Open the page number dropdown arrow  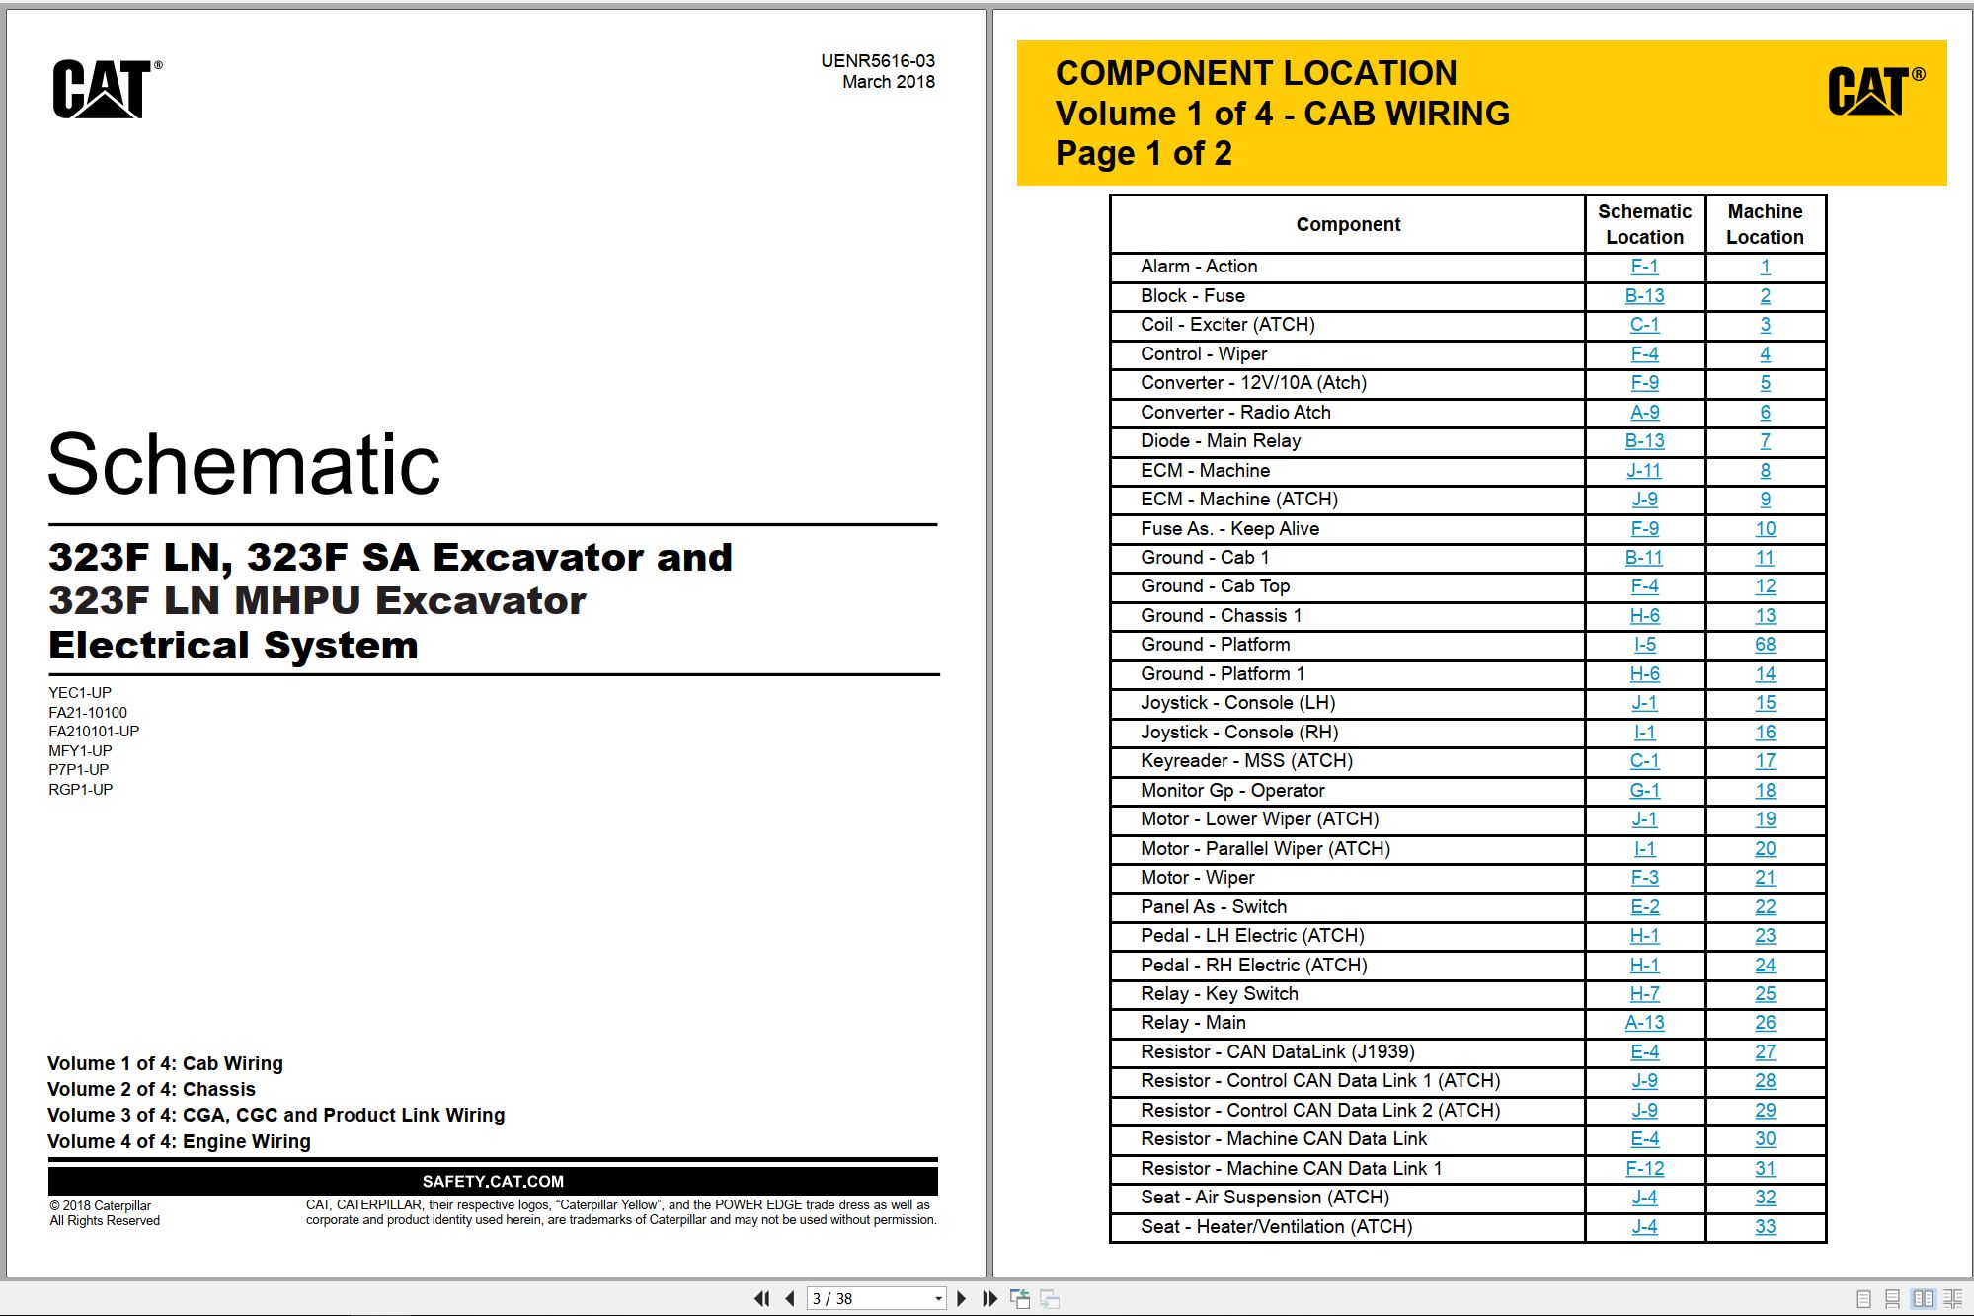click(938, 1299)
